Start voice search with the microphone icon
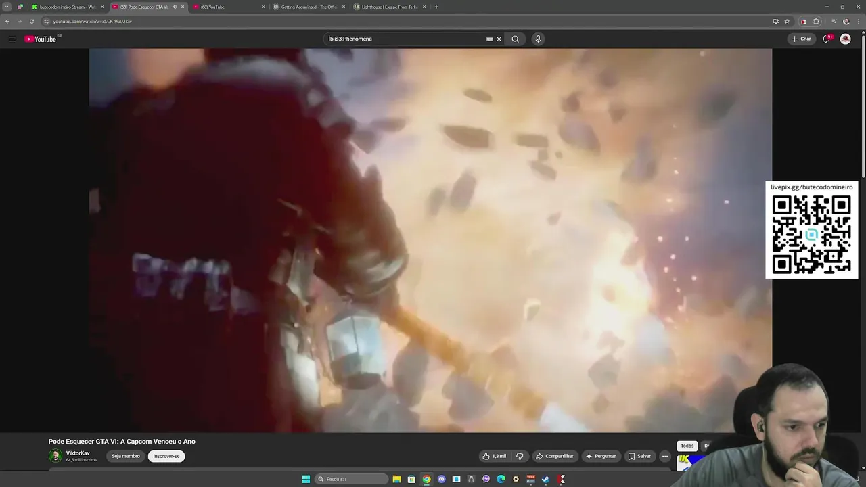 pos(538,39)
